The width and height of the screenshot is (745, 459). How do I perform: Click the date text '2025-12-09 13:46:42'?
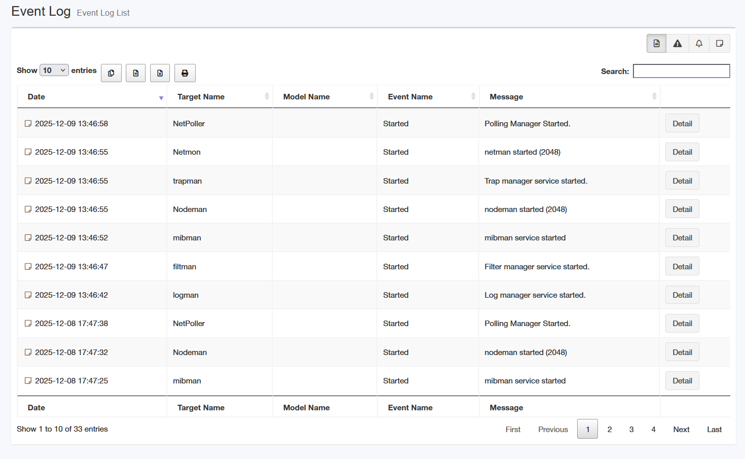72,295
